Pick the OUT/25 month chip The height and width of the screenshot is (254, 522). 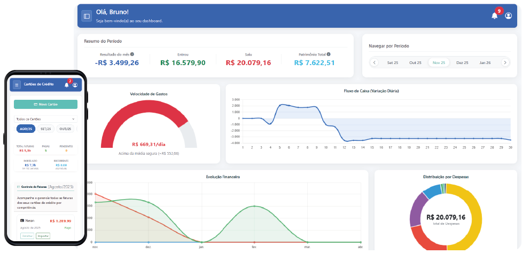(65, 129)
